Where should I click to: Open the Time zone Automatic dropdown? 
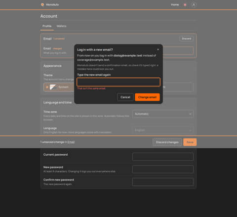pos(163,114)
